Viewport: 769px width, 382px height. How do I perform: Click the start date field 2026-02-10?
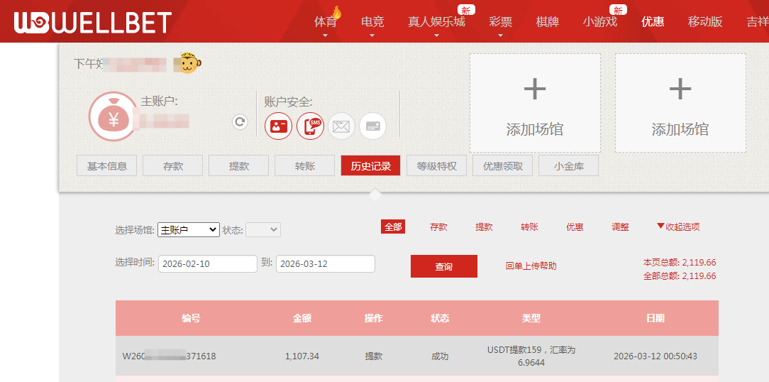(x=207, y=264)
